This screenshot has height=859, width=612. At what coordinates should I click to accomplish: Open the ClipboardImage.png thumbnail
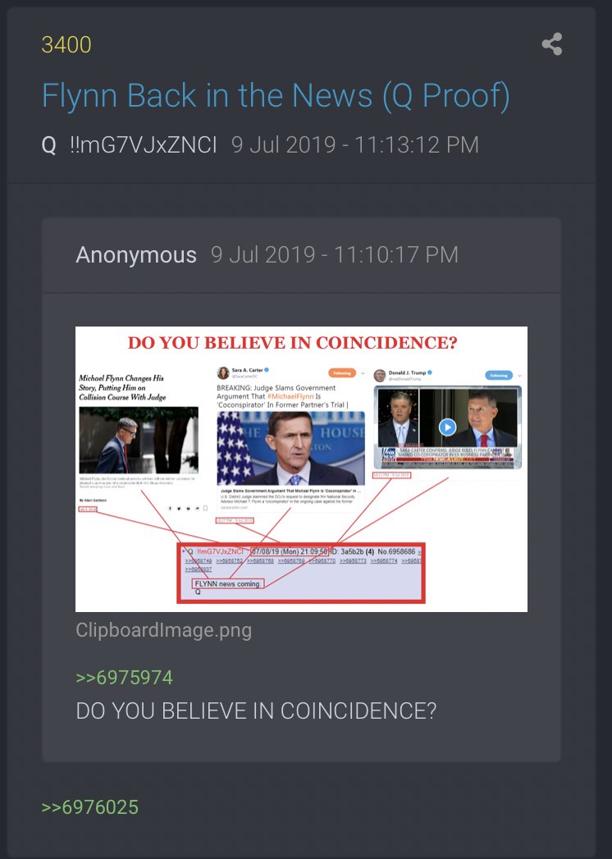[301, 469]
